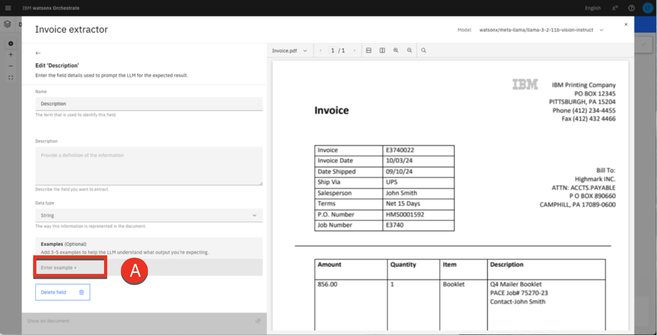Select the English language menu

pyautogui.click(x=593, y=8)
